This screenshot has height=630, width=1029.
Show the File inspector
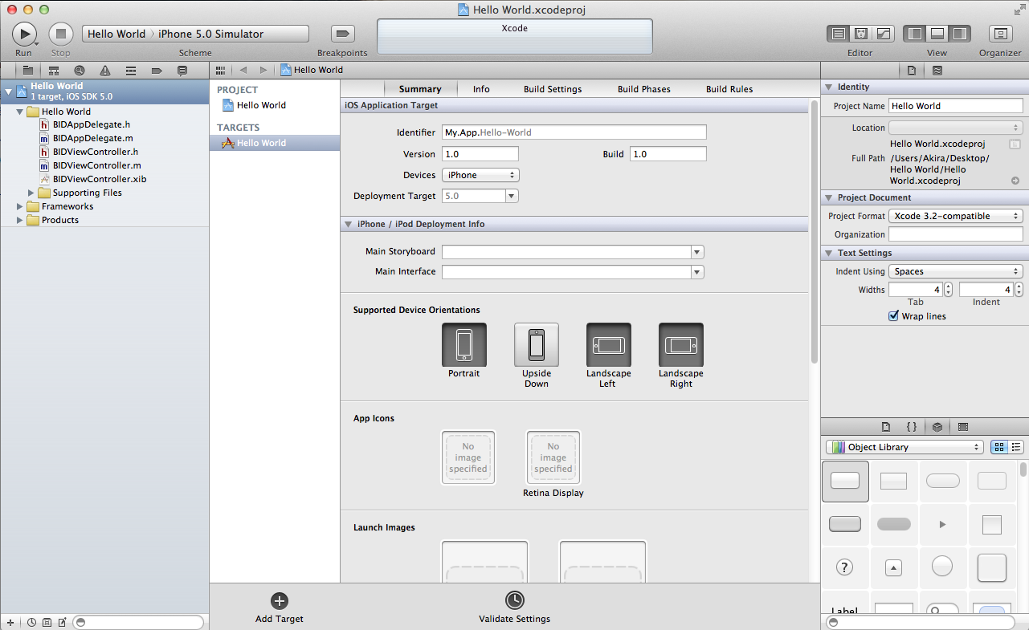[912, 70]
